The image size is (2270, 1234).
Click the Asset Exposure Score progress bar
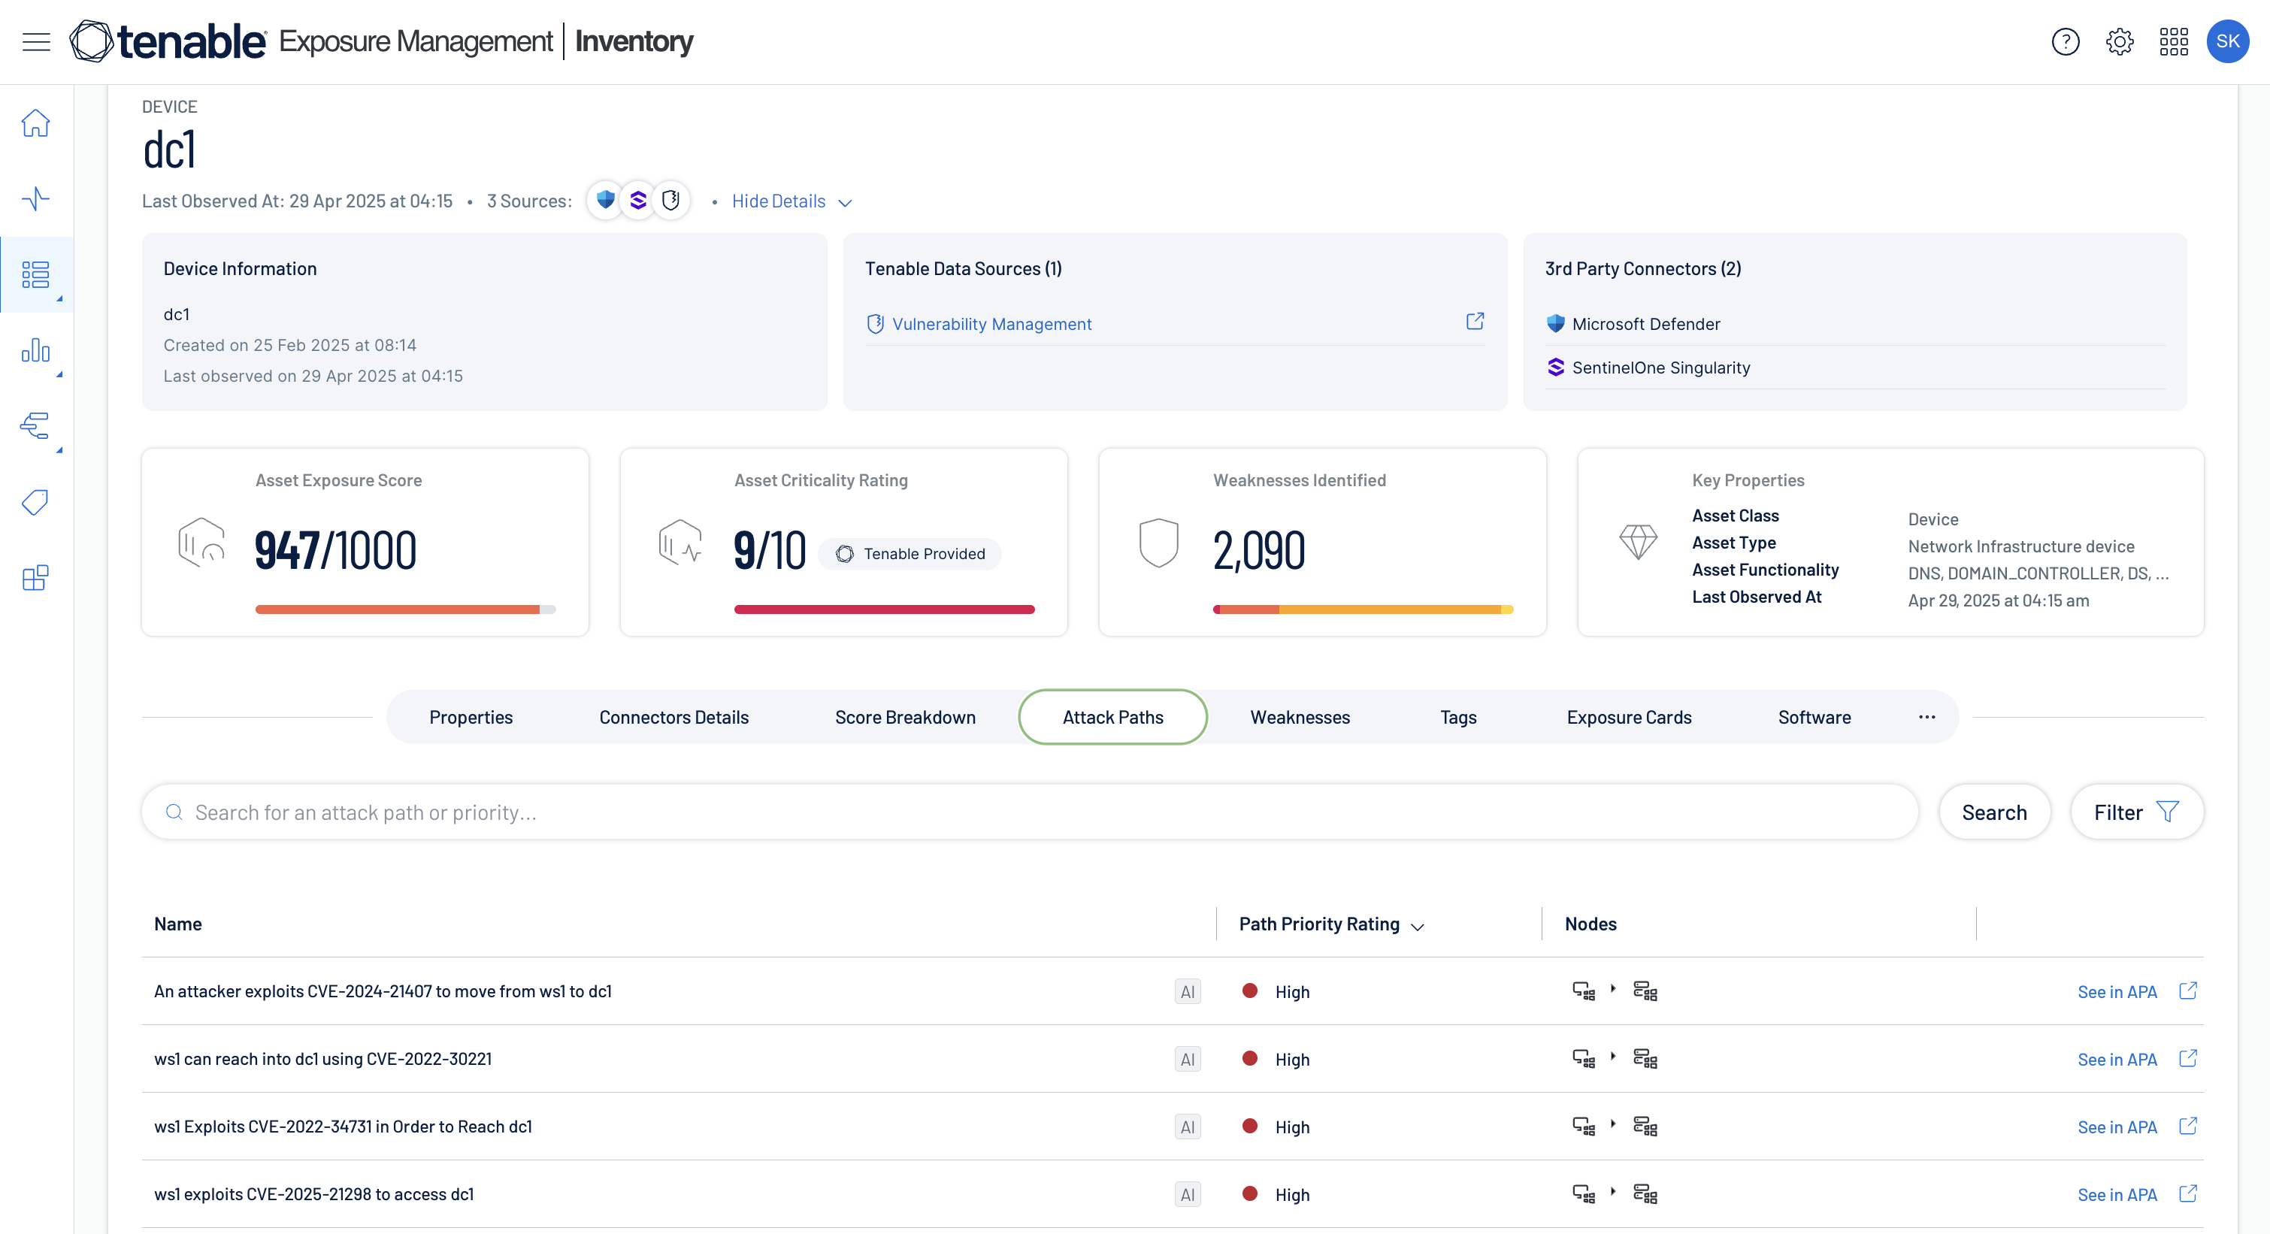tap(405, 609)
